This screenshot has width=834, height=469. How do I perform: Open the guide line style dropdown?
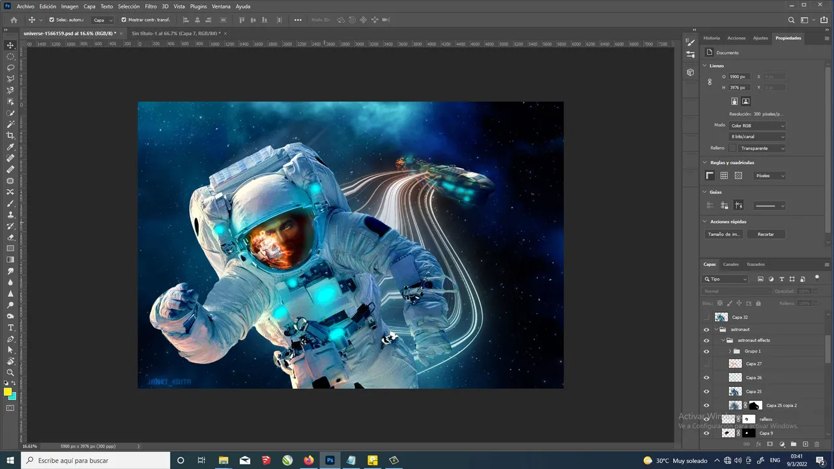point(769,206)
